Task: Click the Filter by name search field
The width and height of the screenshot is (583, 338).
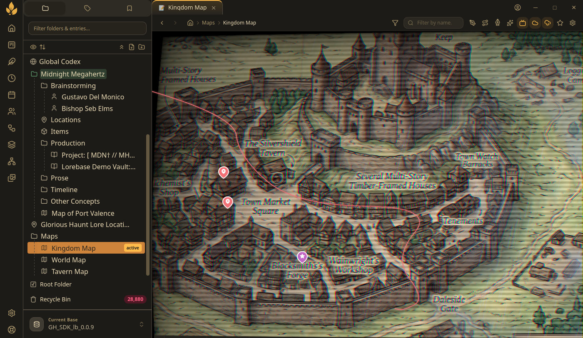Action: pos(434,23)
